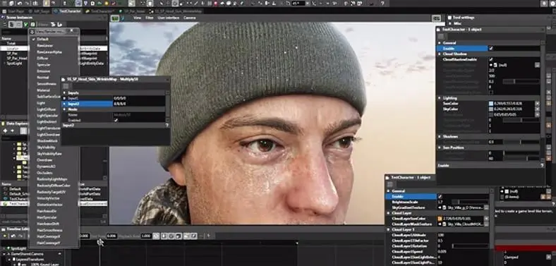
Task: Collapse the Shadows section
Action: [440, 137]
